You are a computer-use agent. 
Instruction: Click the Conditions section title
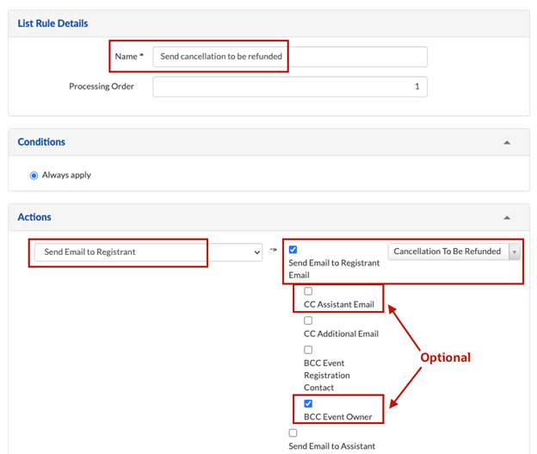tap(41, 142)
